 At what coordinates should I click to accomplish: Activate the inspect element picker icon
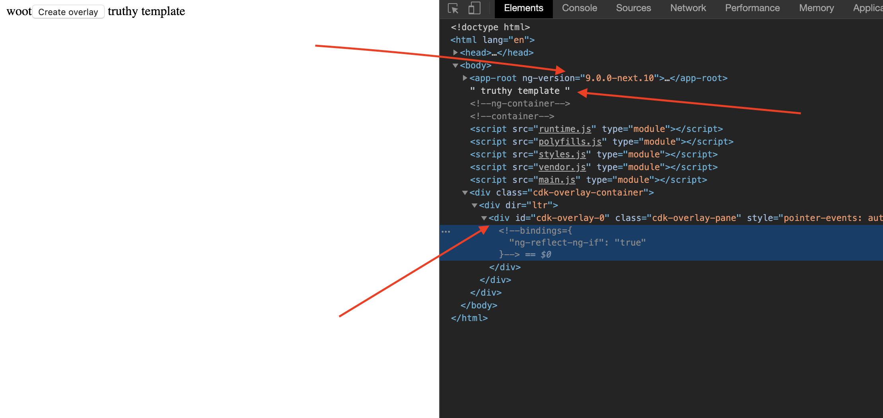(453, 8)
